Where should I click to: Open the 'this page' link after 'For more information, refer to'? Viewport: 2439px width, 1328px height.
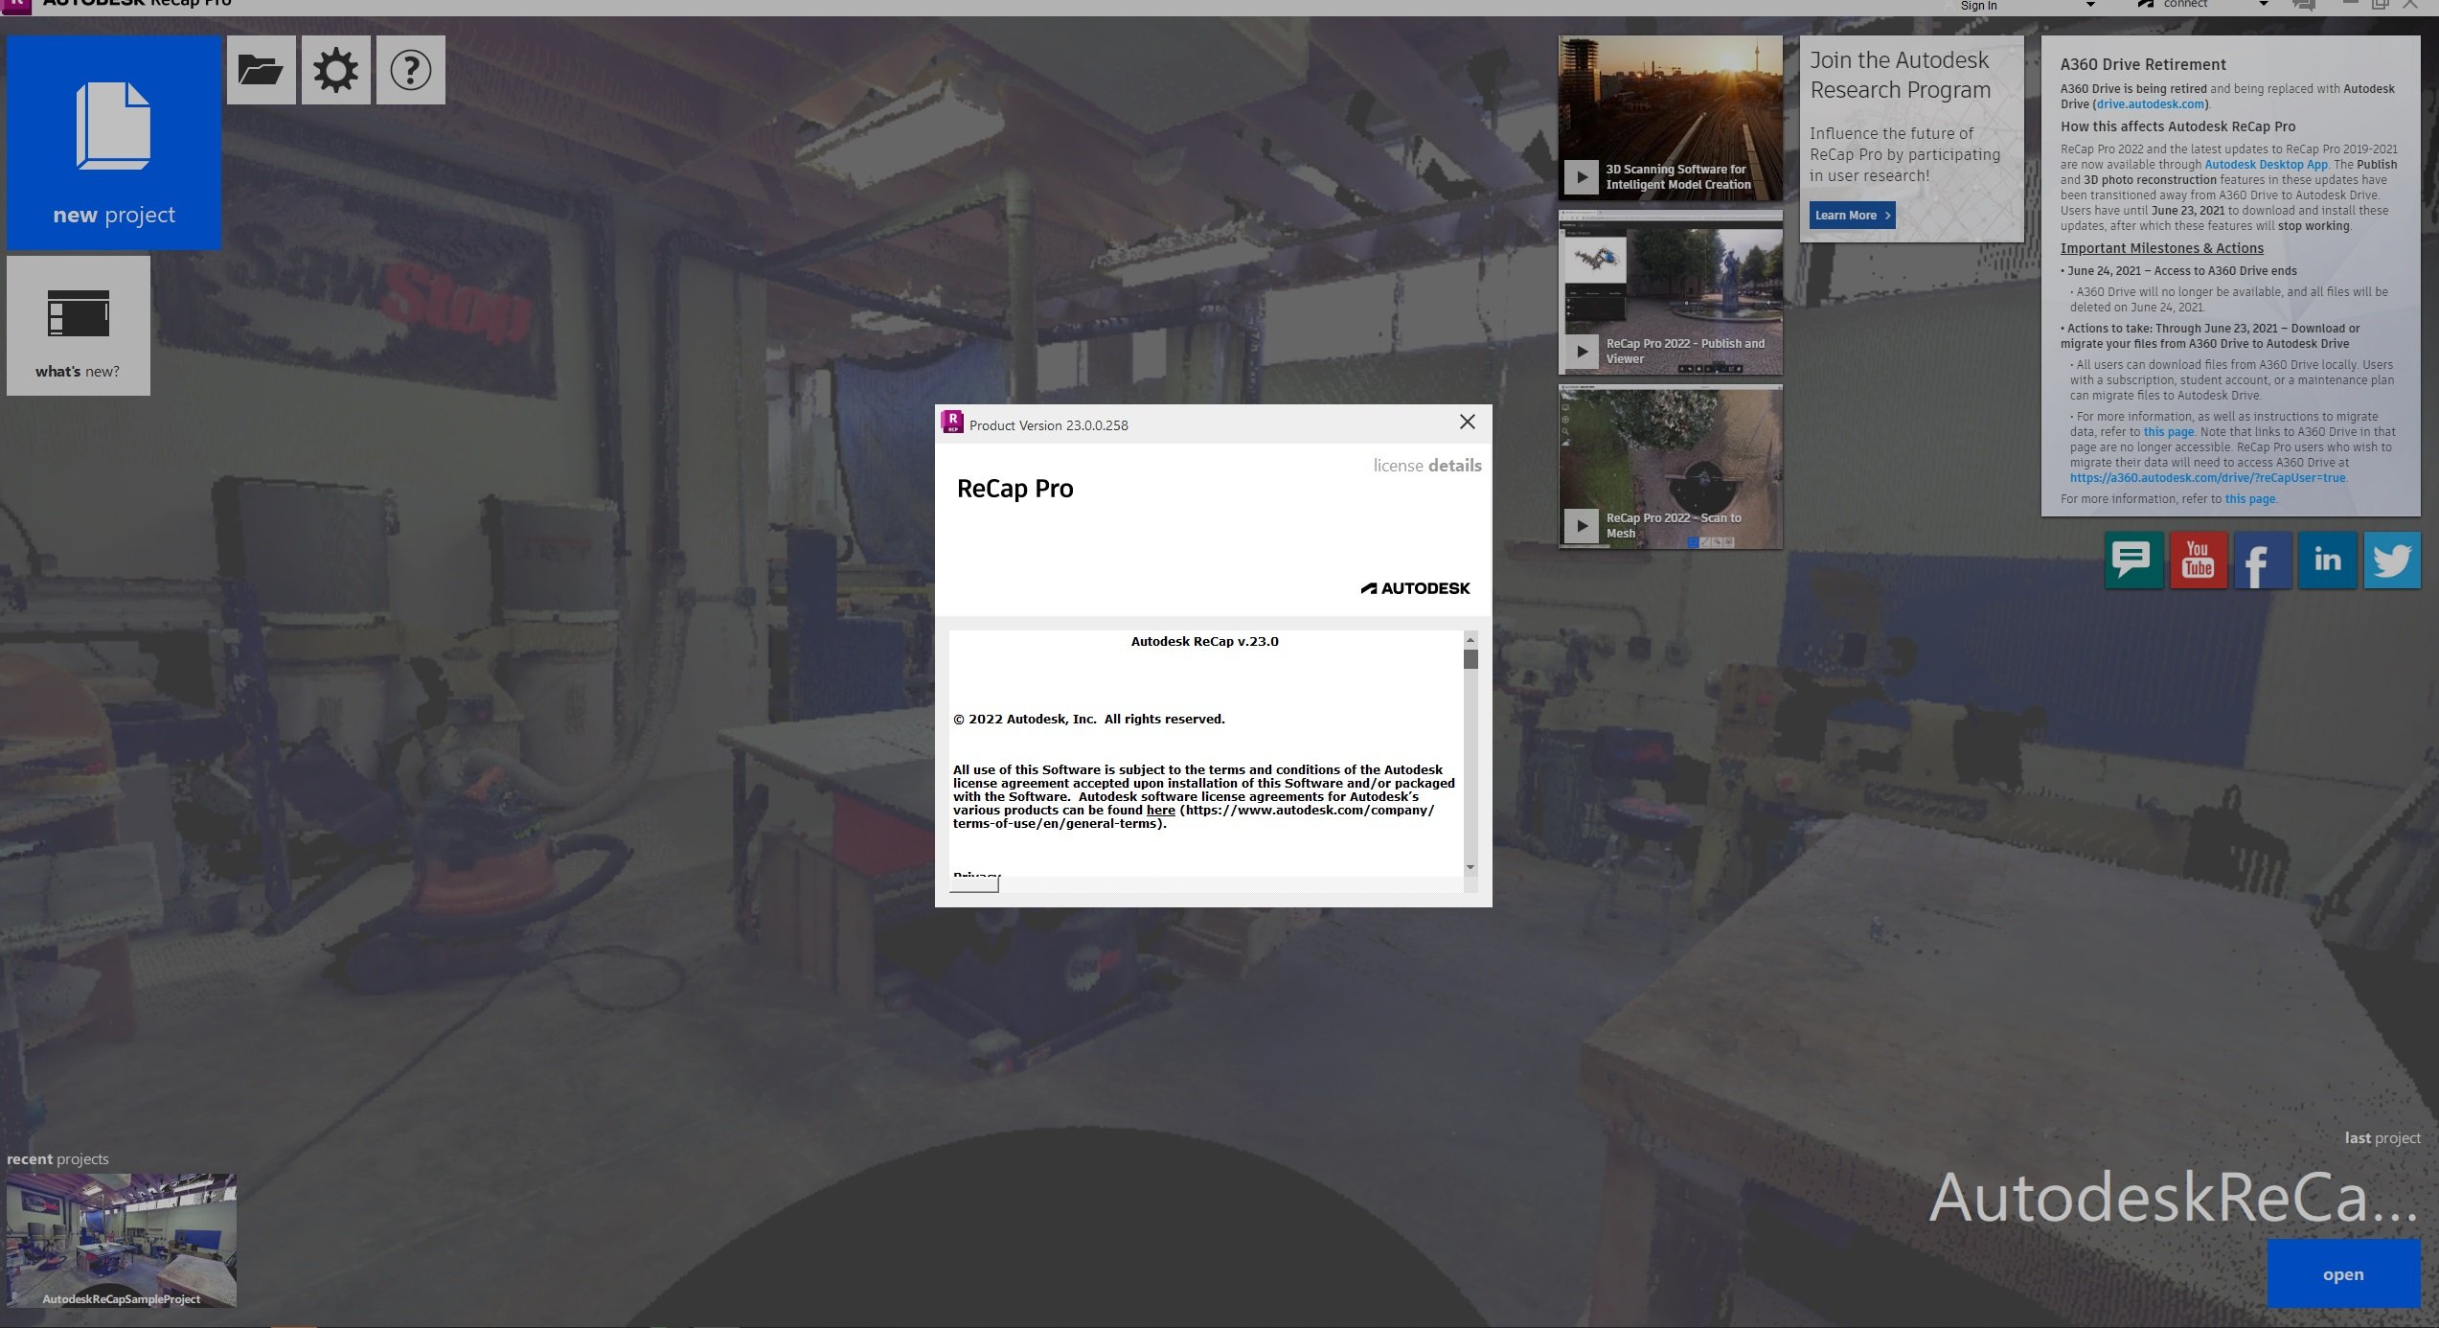point(2249,499)
